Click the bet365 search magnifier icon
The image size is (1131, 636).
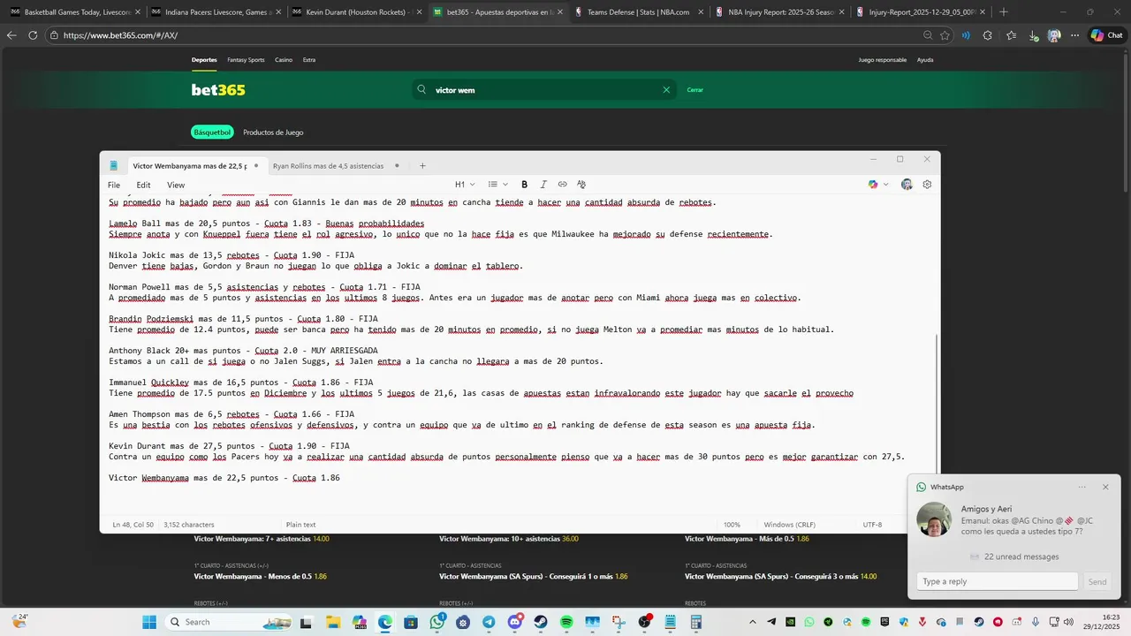(421, 89)
